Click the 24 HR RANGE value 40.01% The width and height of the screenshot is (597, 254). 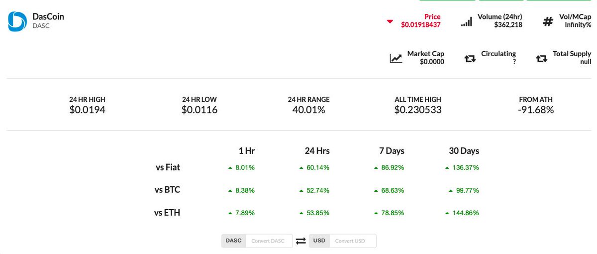pos(308,110)
